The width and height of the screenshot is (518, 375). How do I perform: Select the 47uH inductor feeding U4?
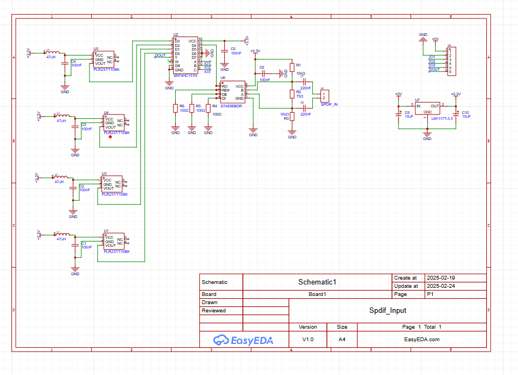tap(63, 116)
